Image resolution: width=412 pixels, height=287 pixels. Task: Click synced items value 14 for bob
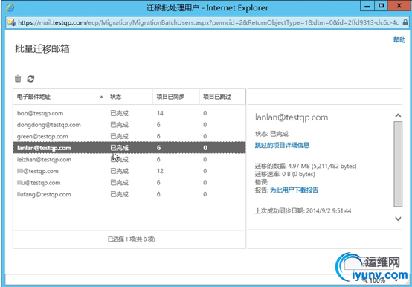(x=160, y=113)
